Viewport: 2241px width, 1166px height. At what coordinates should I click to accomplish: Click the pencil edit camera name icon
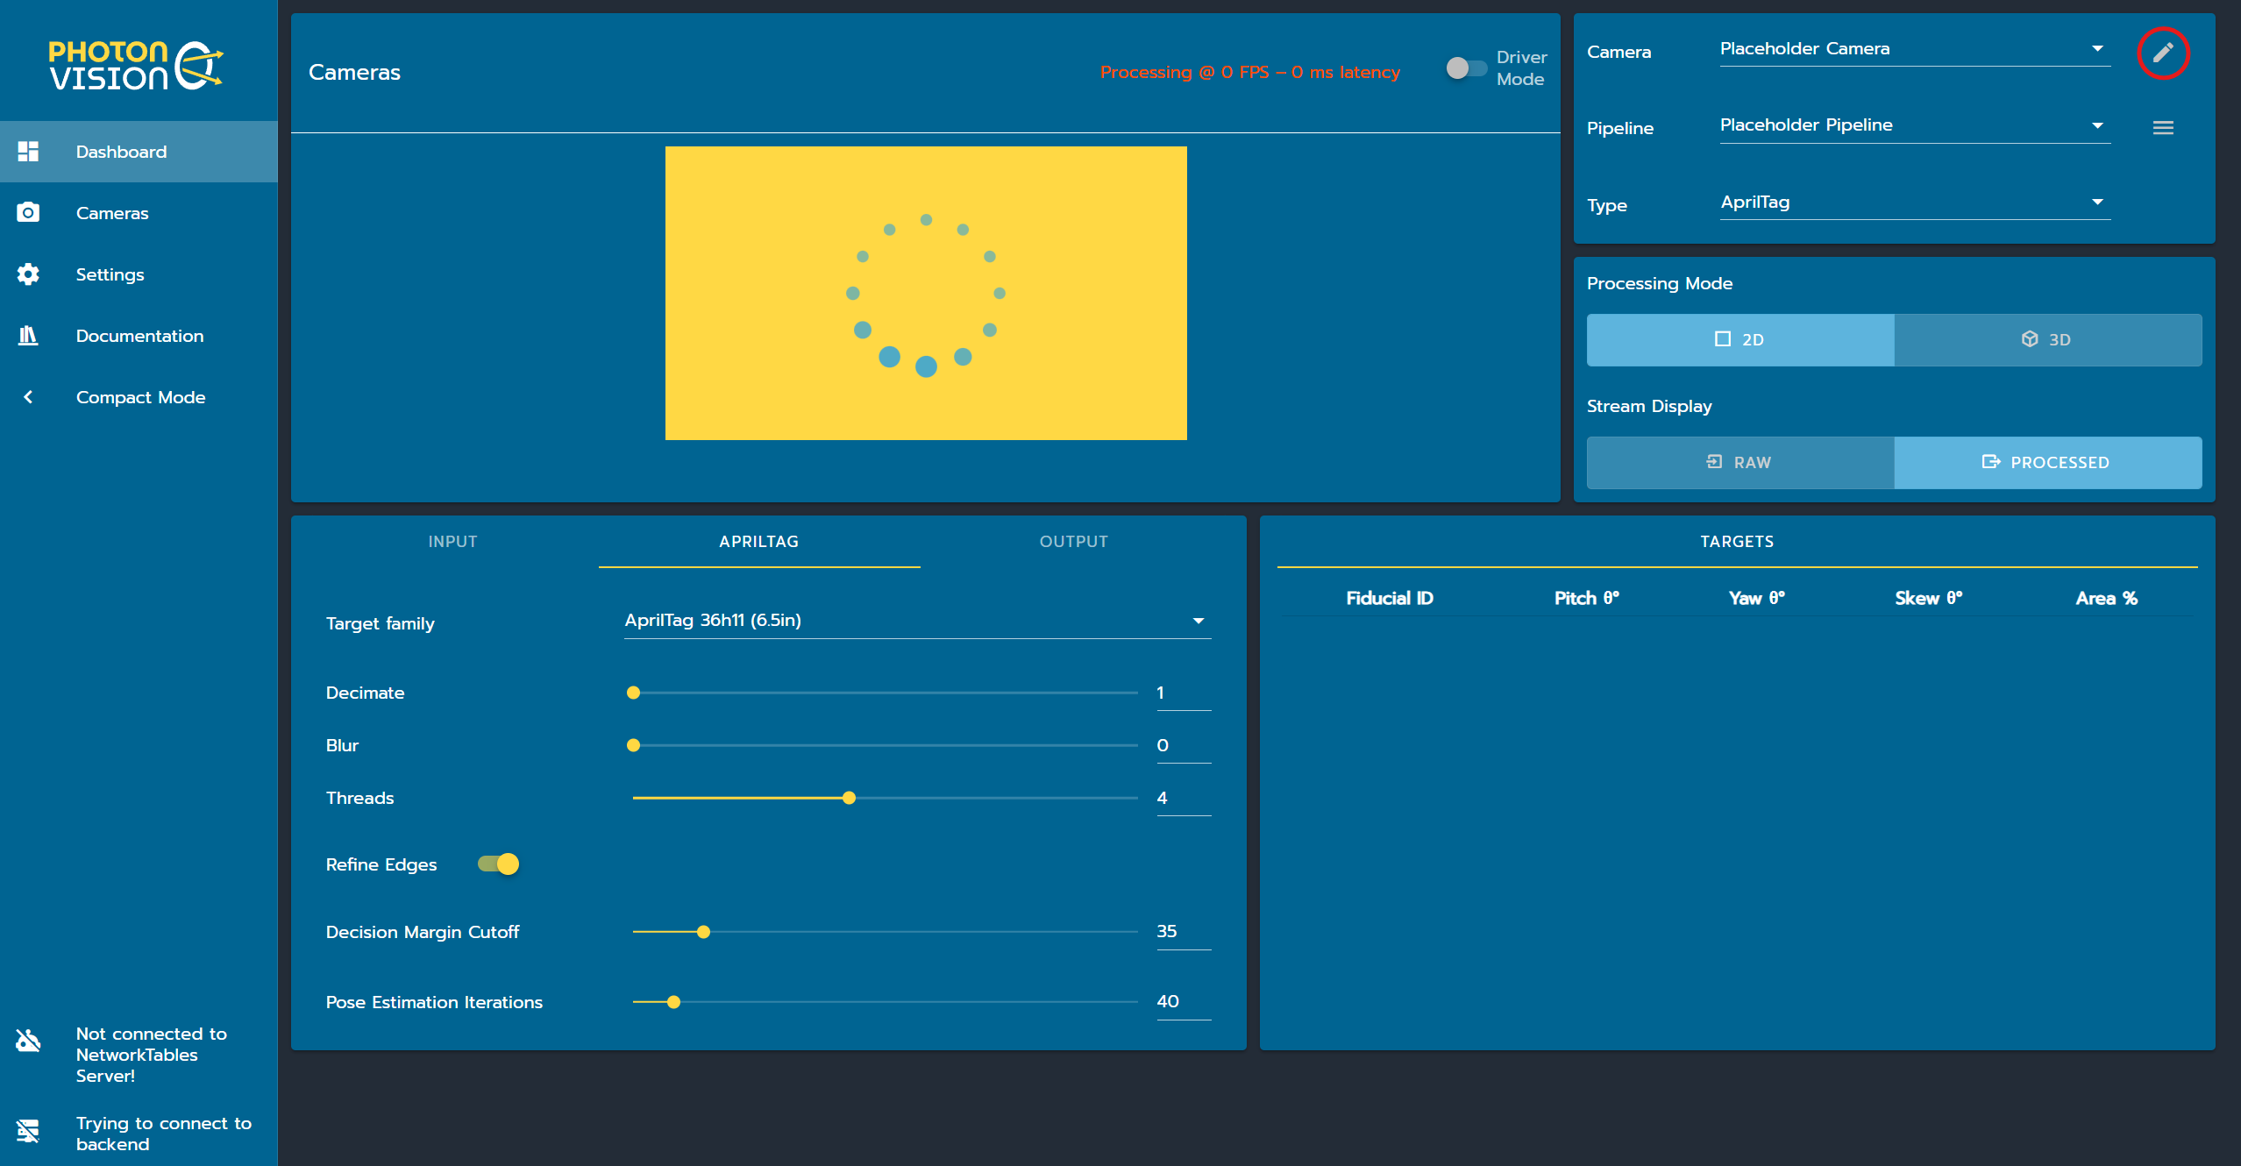point(2162,53)
